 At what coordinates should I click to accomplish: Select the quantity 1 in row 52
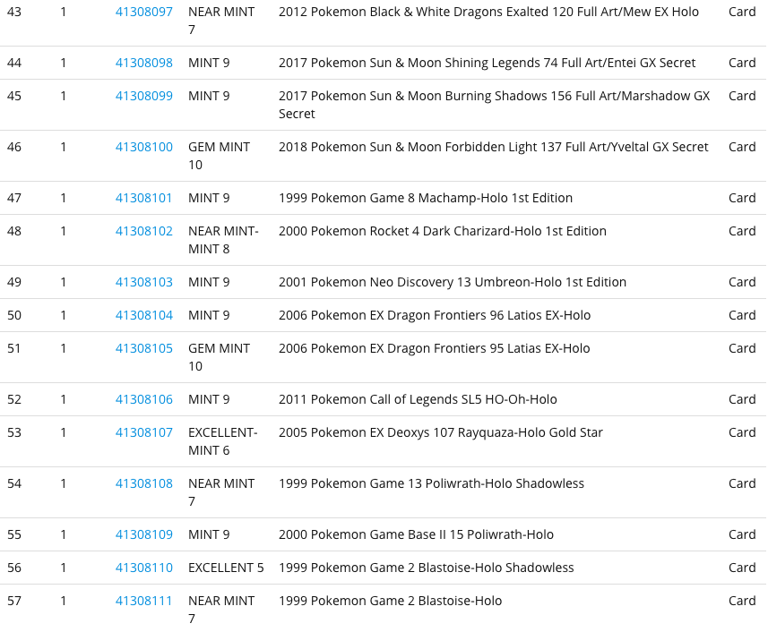point(64,399)
